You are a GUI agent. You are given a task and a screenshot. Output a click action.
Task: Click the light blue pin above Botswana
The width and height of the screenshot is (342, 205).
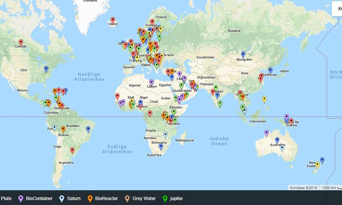coord(166,135)
